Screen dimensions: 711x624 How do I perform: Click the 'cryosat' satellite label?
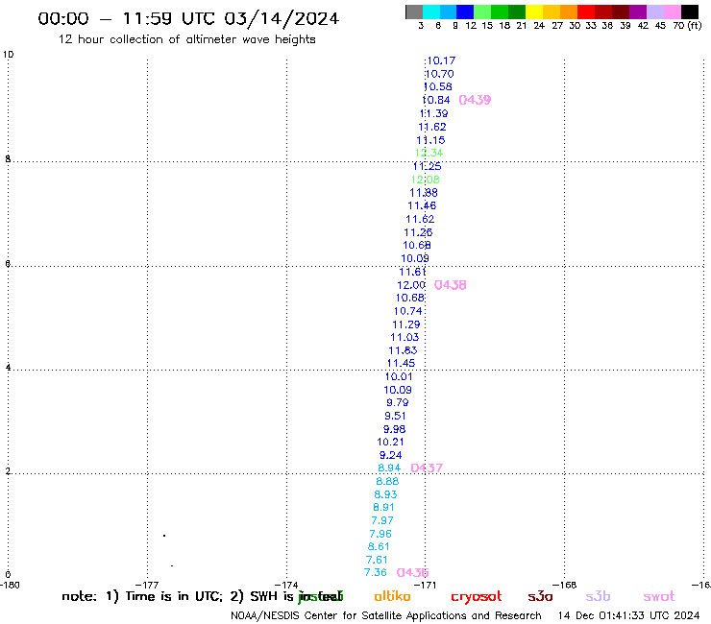[477, 597]
